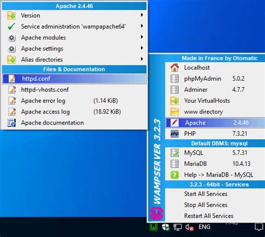Click the MariaDB version 10.4.13
Image resolution: width=265 pixels, height=237 pixels.
[242, 164]
